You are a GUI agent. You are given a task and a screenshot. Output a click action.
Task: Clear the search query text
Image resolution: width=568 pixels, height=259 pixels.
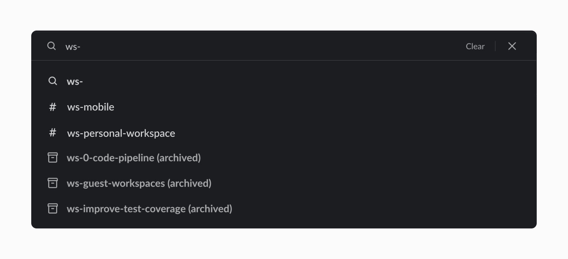coord(475,46)
